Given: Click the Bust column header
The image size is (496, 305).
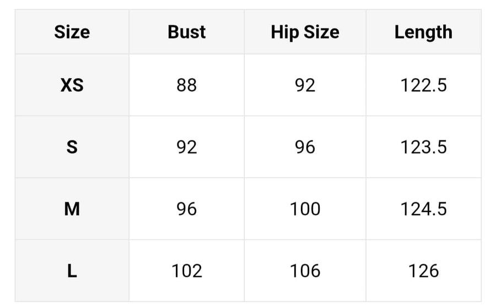Looking at the screenshot, I should 187,32.
